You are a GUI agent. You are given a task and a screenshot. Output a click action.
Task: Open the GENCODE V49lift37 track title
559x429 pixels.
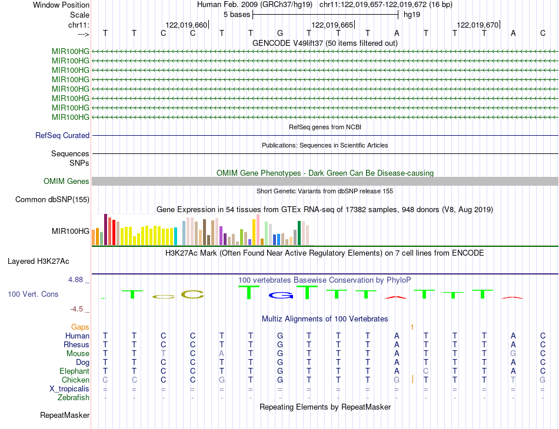click(325, 43)
